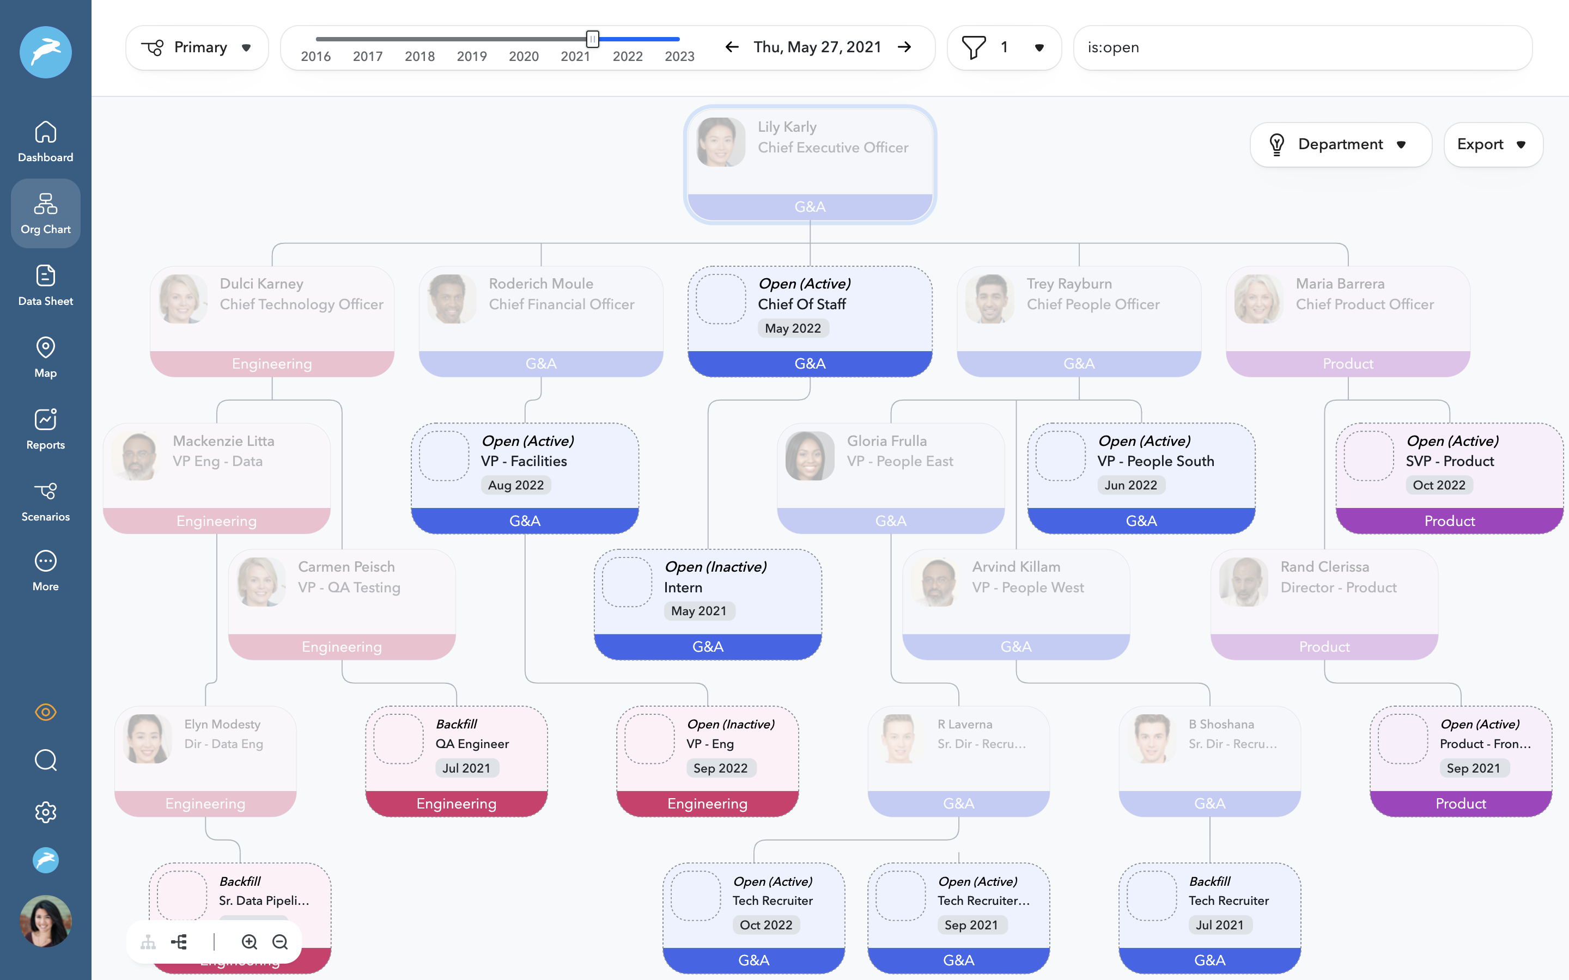Open Scenarios from the sidebar
The image size is (1569, 980).
click(x=45, y=501)
